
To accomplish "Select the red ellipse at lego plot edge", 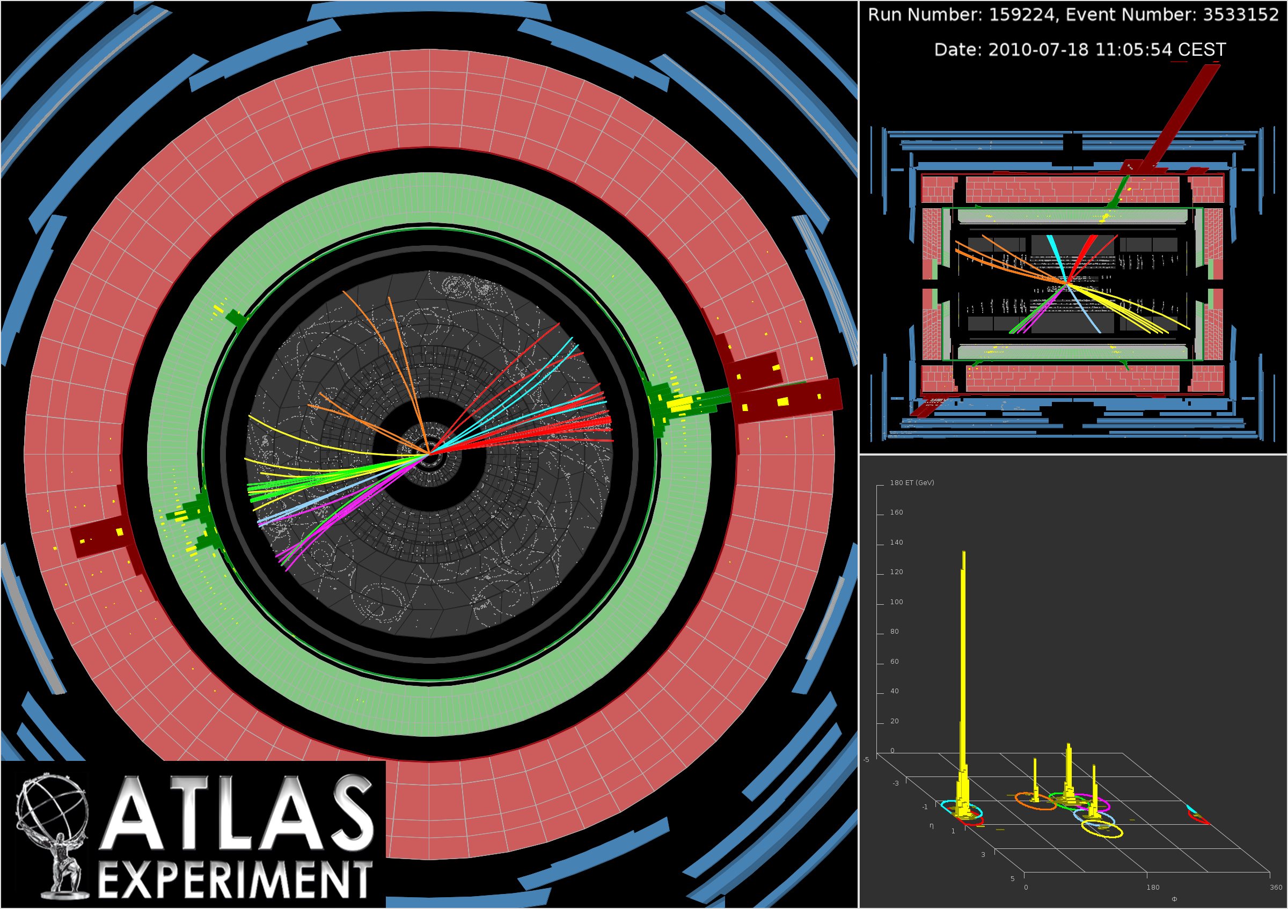I will tap(1199, 820).
